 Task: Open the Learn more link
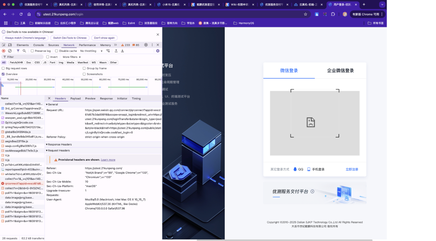click(108, 160)
